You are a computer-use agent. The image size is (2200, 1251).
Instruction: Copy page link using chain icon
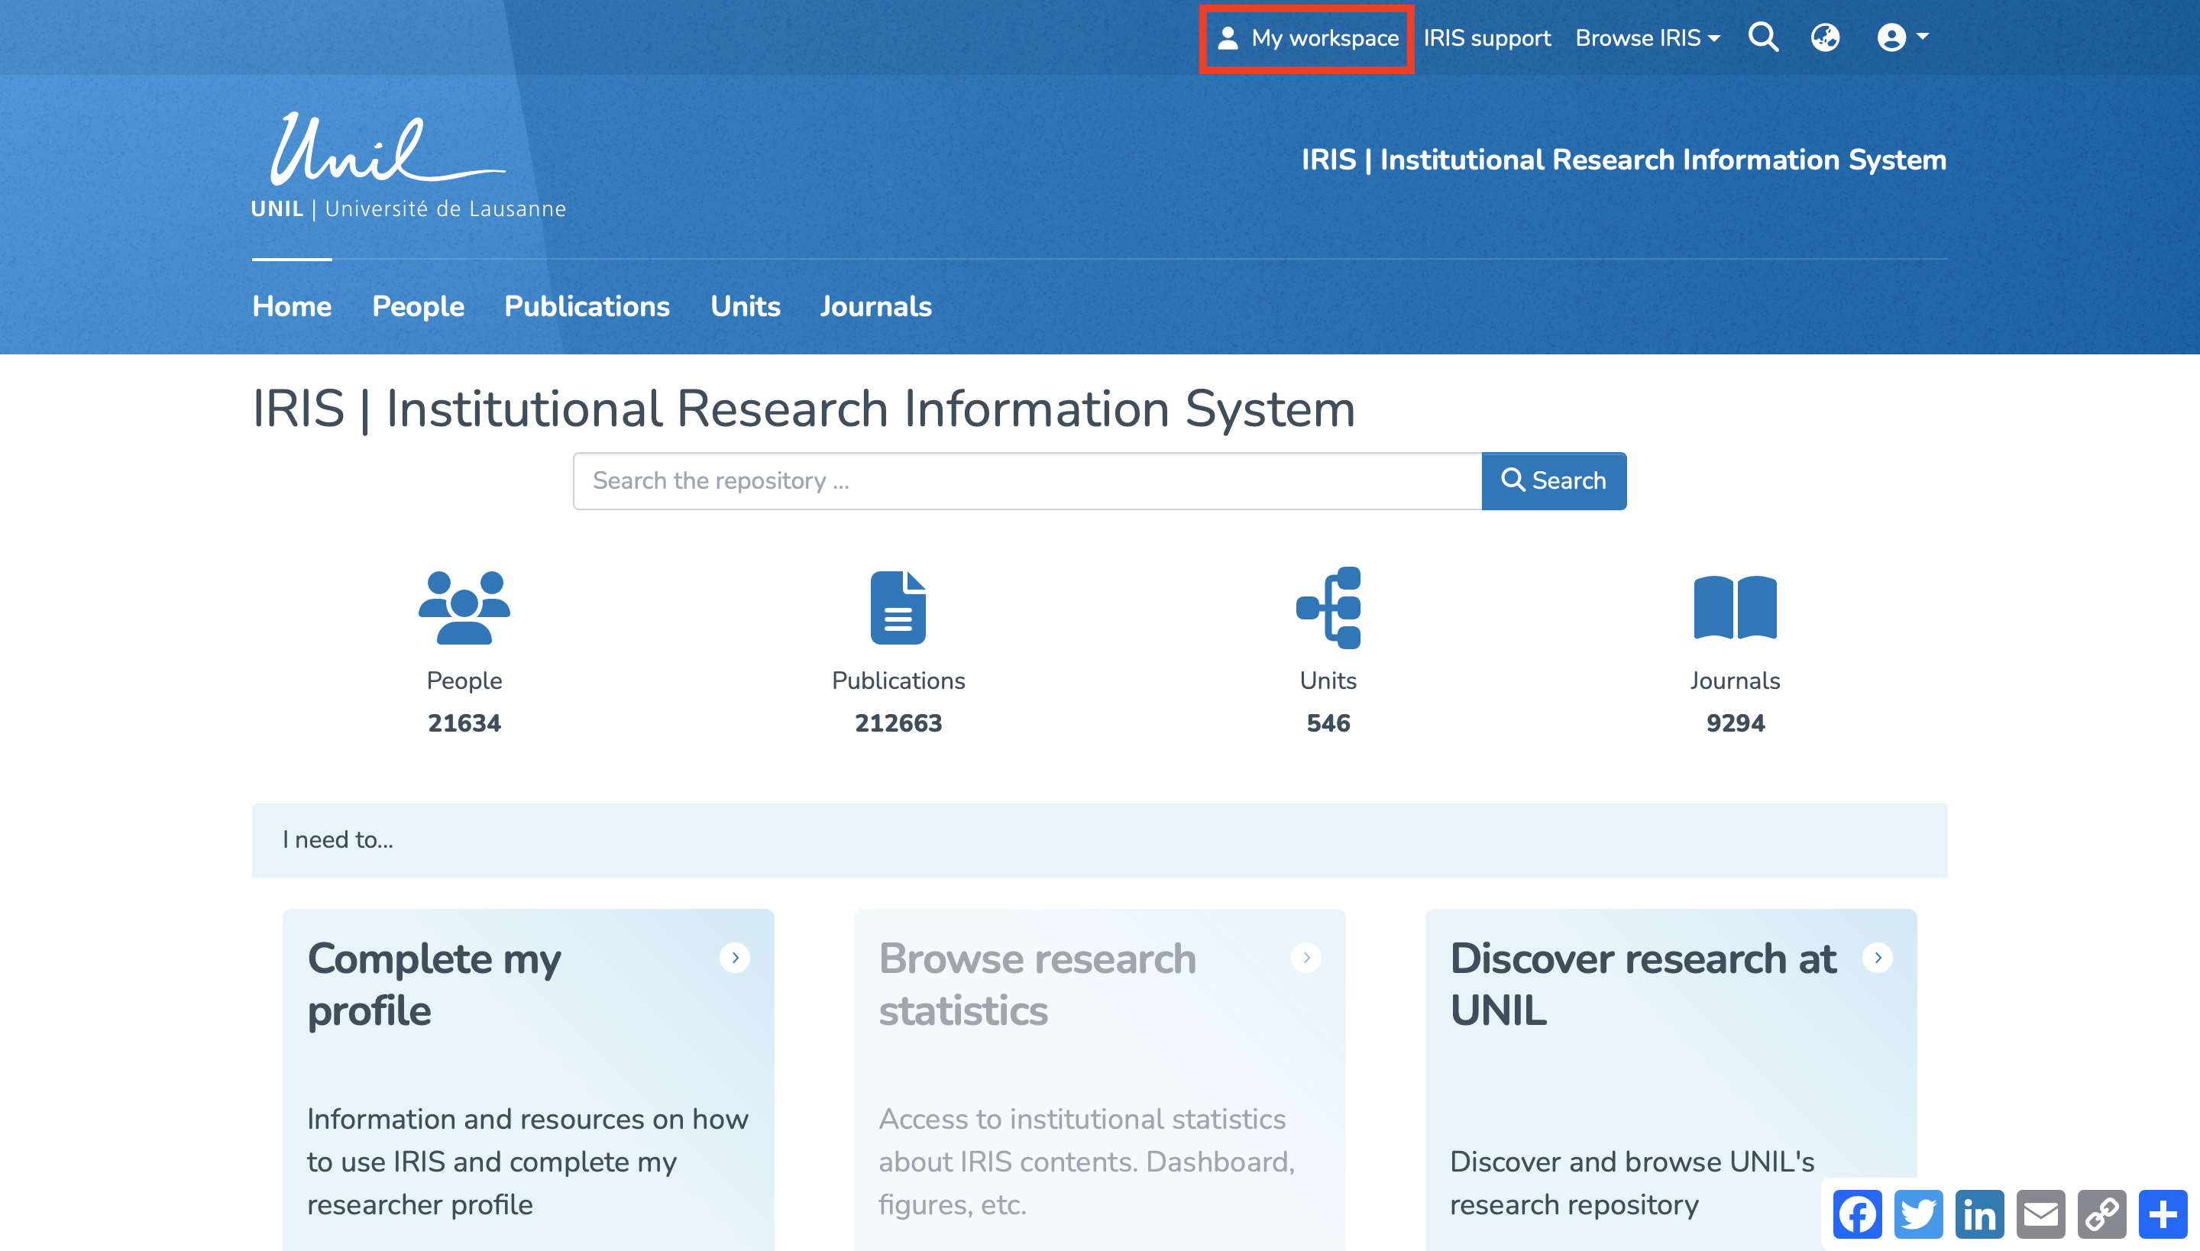[2101, 1214]
